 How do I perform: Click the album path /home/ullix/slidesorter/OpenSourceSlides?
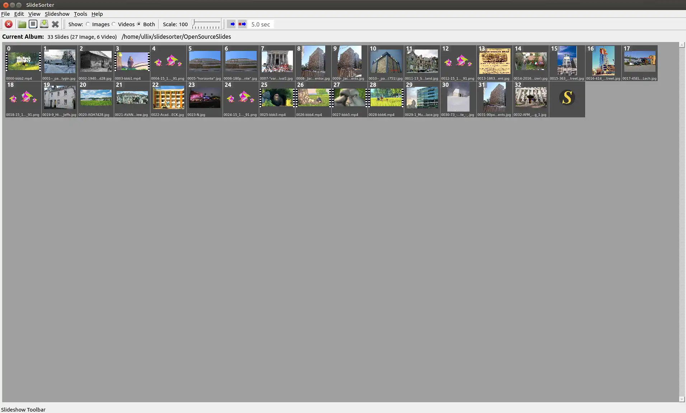pyautogui.click(x=176, y=37)
